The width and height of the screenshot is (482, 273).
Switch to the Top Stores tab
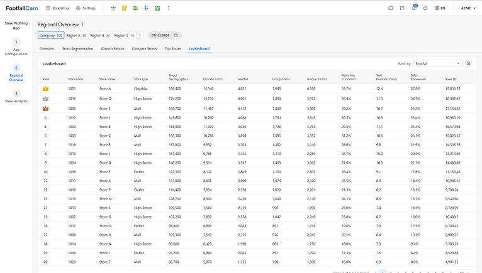pyautogui.click(x=173, y=48)
